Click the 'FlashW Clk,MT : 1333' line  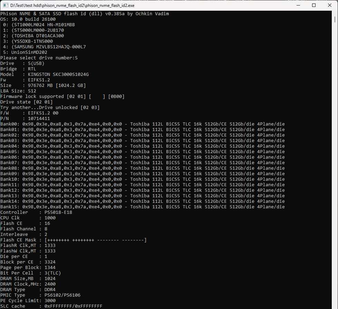28,251
